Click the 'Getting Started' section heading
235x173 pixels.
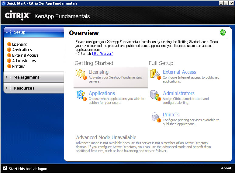click(x=94, y=63)
